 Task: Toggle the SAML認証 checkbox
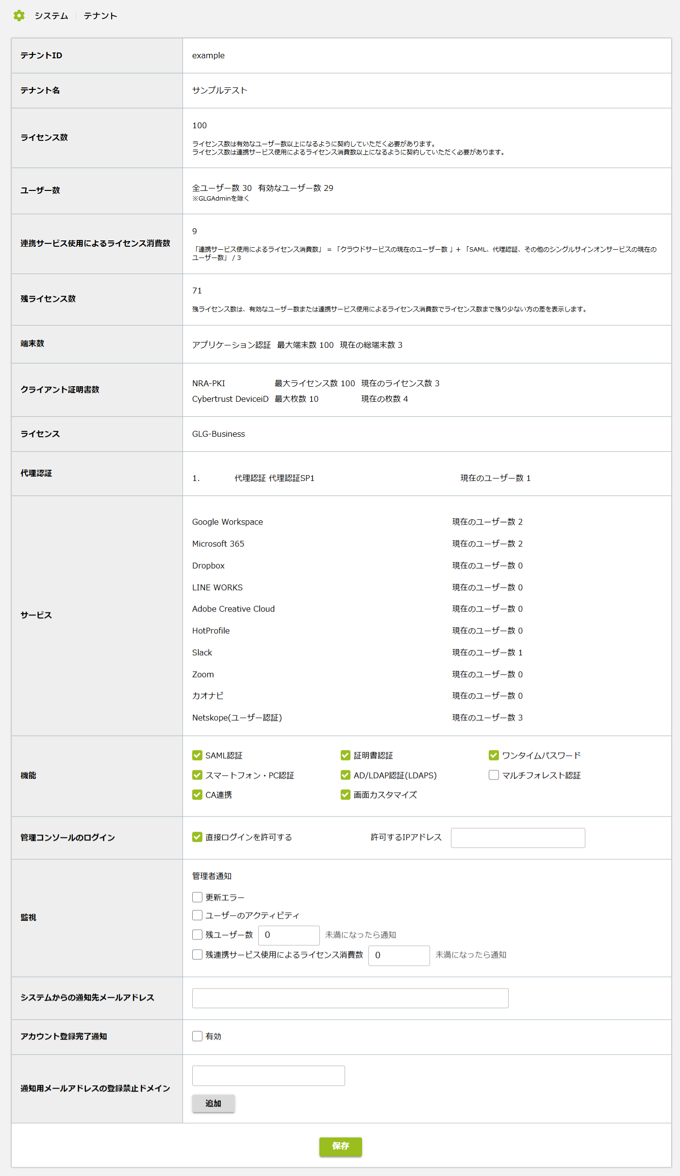197,755
